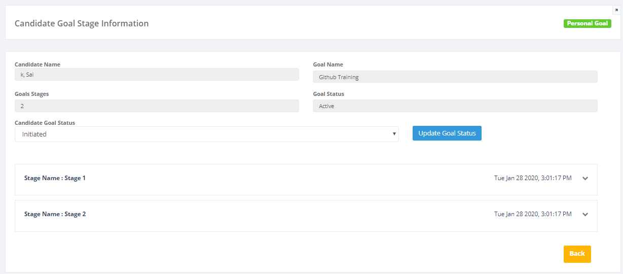Image resolution: width=623 pixels, height=274 pixels.
Task: Expand Stage 2 using its chevron
Action: [585, 215]
